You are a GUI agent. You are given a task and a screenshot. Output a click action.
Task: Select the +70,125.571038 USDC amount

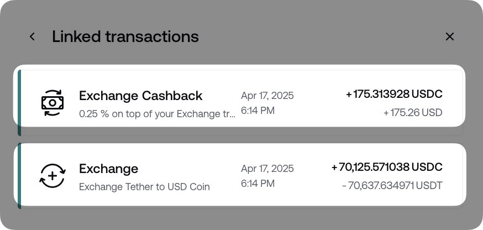(x=387, y=167)
